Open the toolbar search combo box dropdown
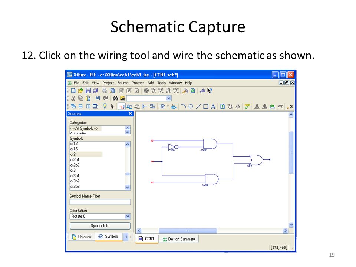The height and width of the screenshot is (267, 356). point(168,98)
